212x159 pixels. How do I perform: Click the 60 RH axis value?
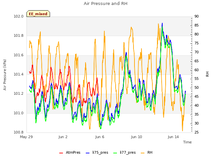pos(196,70)
